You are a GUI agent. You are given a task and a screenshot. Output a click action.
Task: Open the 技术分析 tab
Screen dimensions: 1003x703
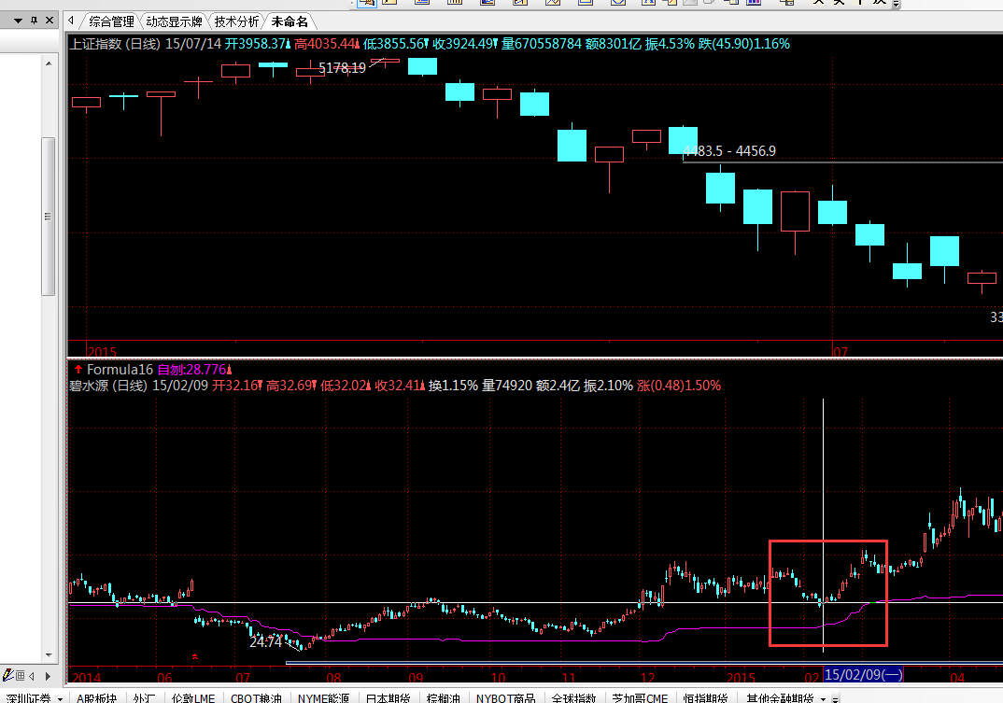click(236, 21)
